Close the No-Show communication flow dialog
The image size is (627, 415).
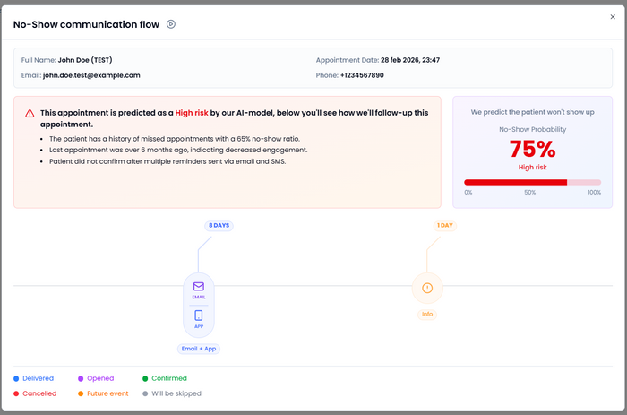pos(613,16)
